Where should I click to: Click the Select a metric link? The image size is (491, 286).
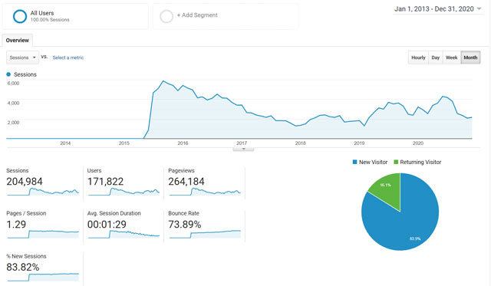coord(68,58)
